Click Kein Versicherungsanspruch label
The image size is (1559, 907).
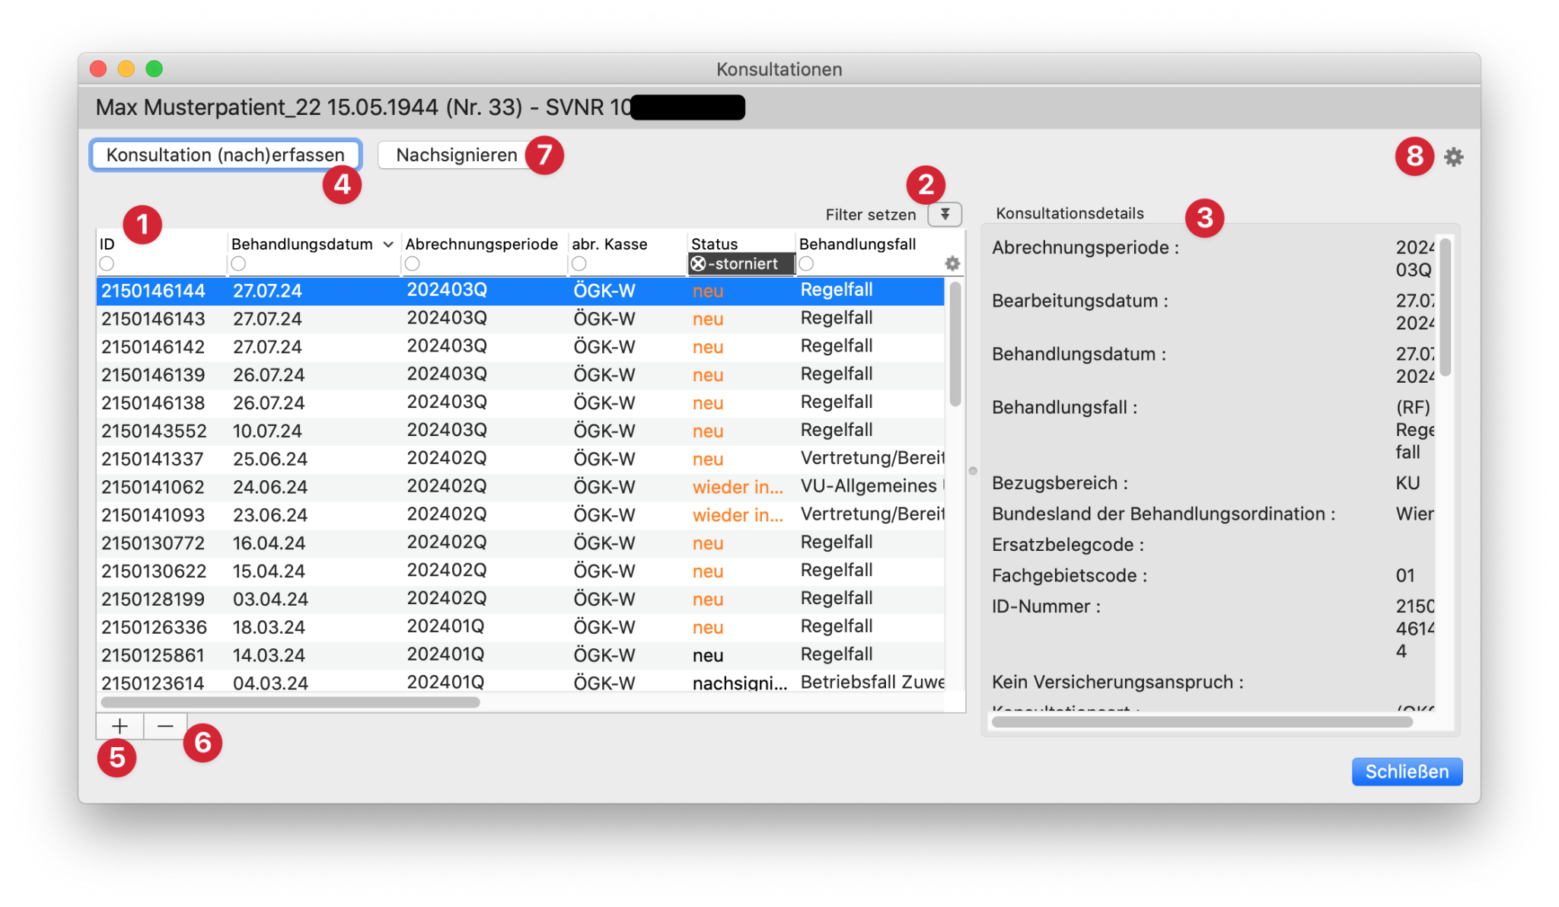1117,683
